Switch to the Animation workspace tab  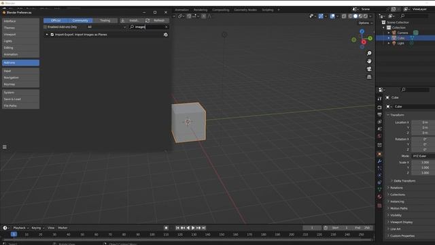click(x=181, y=10)
